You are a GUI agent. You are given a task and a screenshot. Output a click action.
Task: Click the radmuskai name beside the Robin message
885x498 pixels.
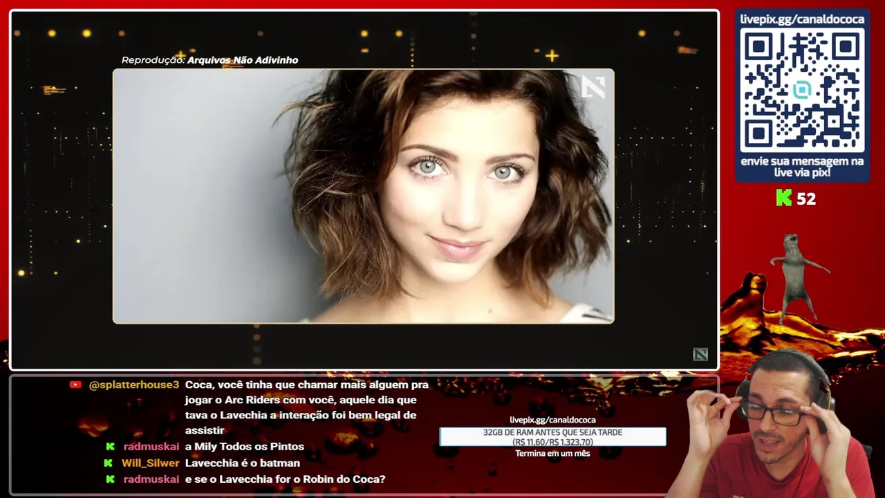pos(151,479)
